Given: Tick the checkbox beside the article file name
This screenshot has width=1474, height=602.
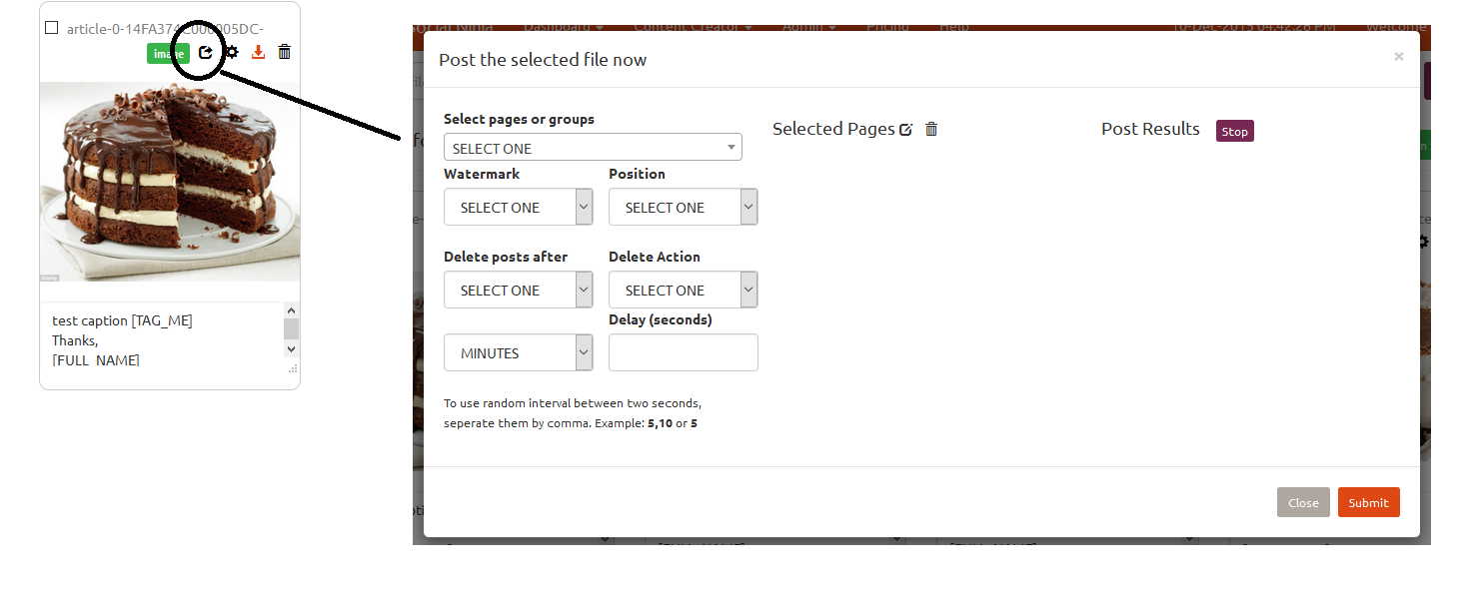Looking at the screenshot, I should pos(52,28).
